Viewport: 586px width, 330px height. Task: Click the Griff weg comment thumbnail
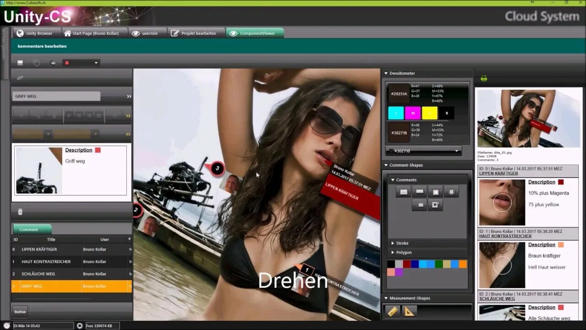click(39, 170)
